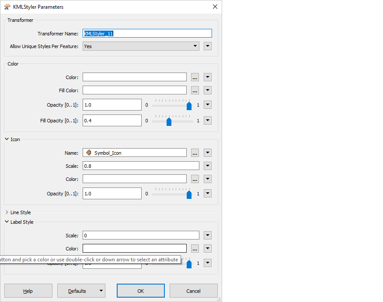The image size is (383, 302).
Task: Open Help for KMLStyler
Action: pos(28,291)
